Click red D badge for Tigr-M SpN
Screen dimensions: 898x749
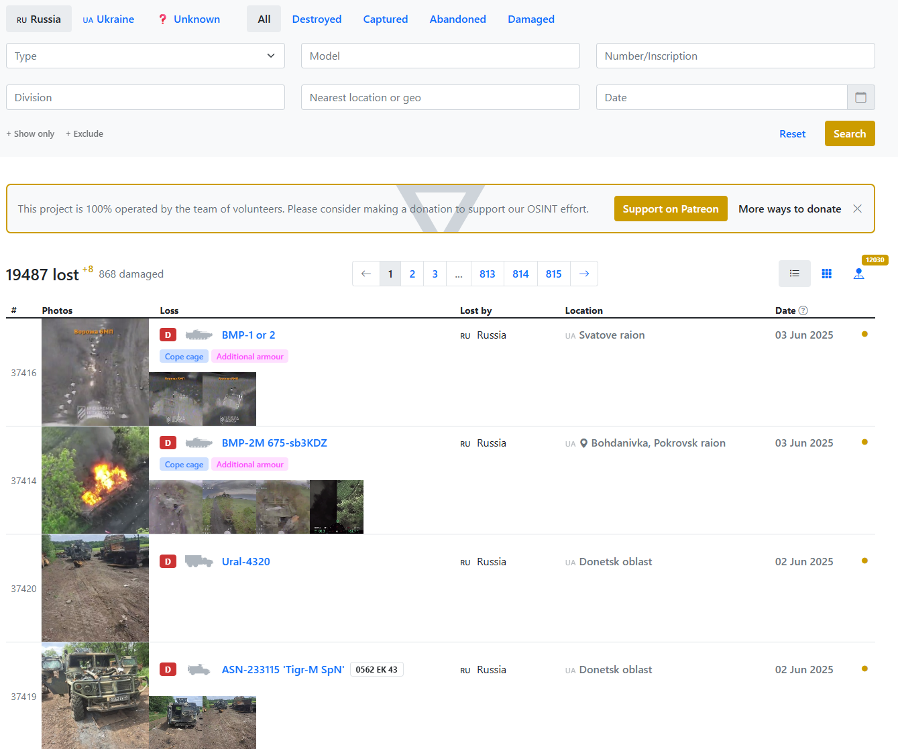click(x=168, y=669)
